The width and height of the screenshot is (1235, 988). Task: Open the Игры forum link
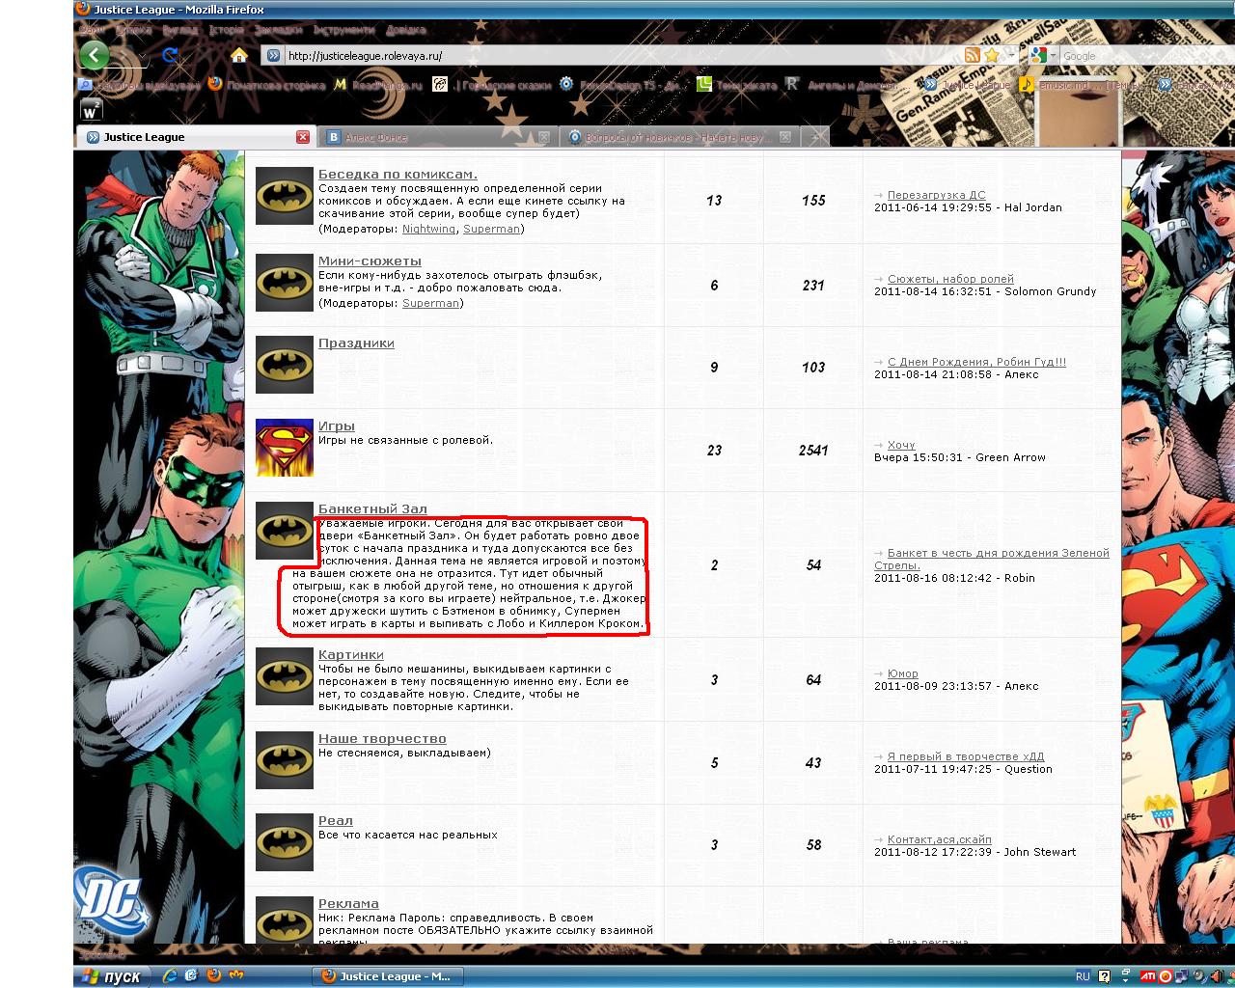337,426
